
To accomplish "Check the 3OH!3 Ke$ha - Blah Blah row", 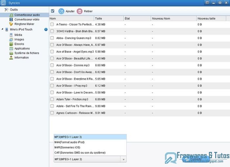I will (52, 31).
